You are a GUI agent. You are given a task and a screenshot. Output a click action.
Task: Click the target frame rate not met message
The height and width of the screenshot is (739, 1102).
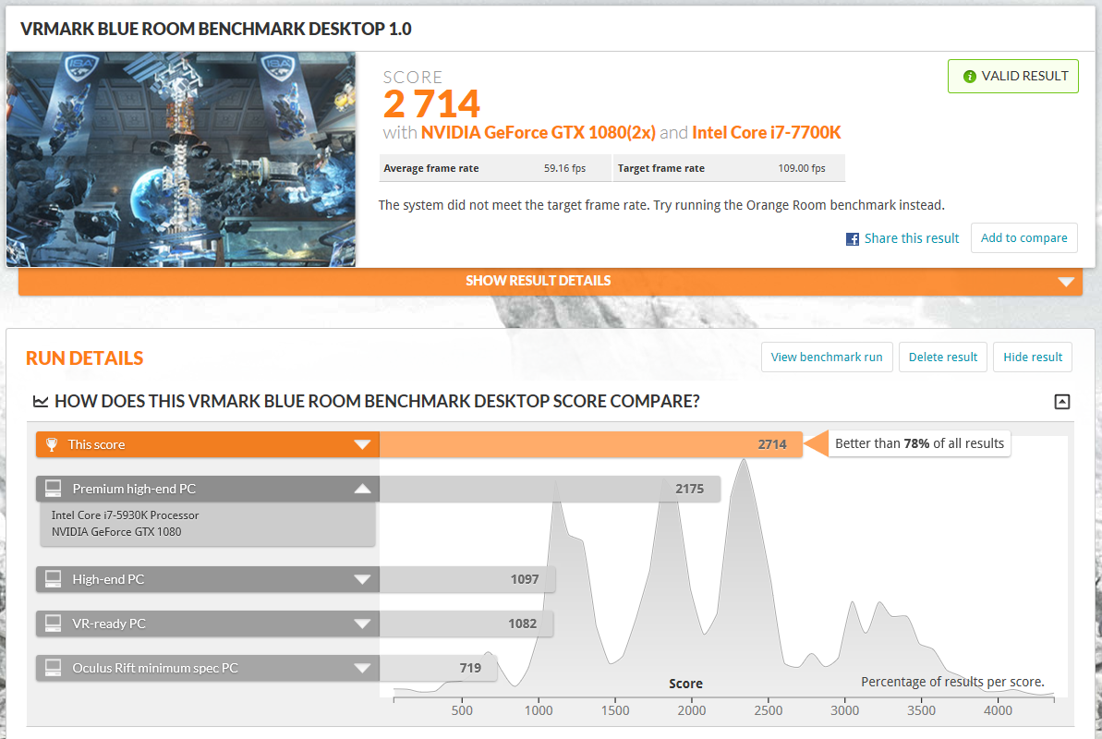point(661,205)
